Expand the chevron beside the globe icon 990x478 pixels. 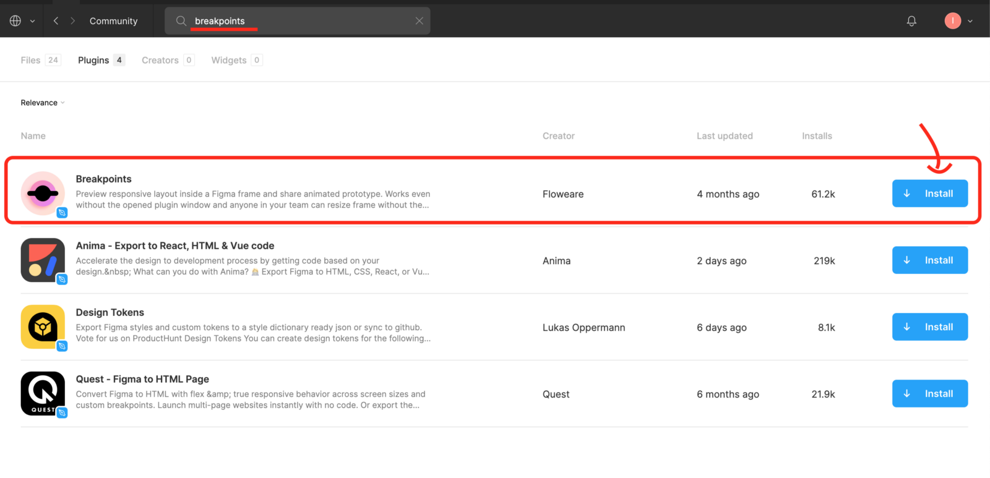(x=33, y=21)
